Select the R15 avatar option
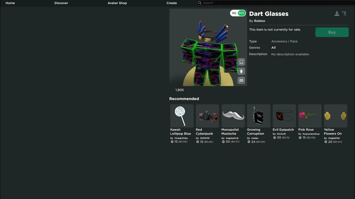The height and width of the screenshot is (199, 355). (242, 13)
